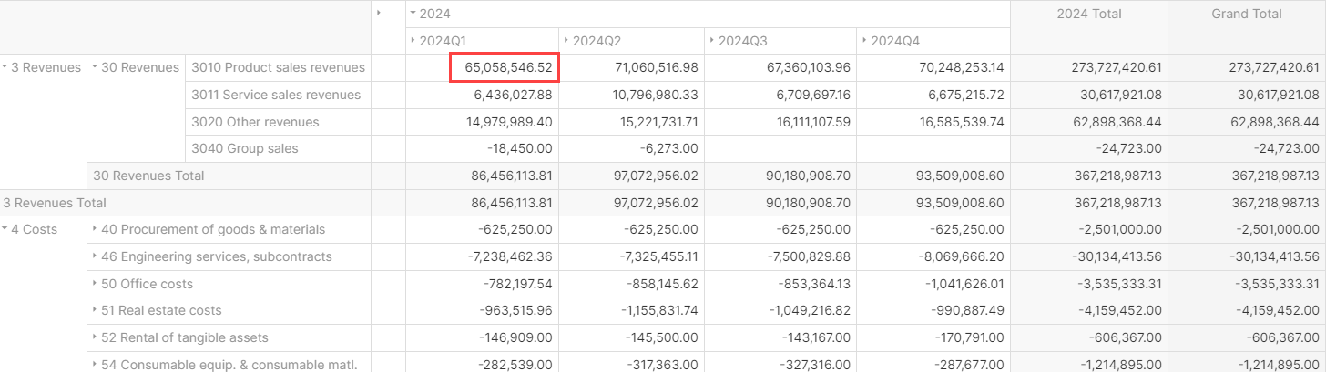
Task: Expand the 51 Real estate costs row
Action: [95, 310]
